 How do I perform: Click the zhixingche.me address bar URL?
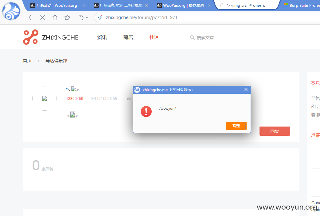[x=142, y=17]
